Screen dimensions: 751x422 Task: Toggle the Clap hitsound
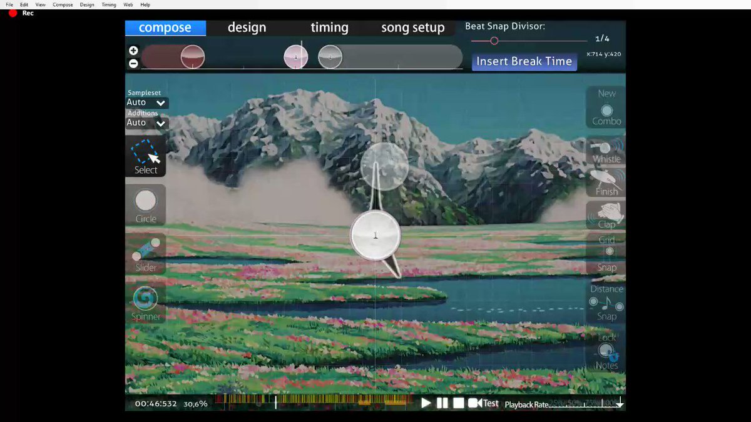pyautogui.click(x=606, y=215)
